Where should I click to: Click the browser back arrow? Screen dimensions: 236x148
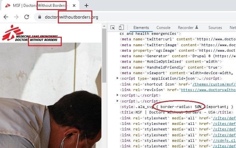(x=6, y=17)
